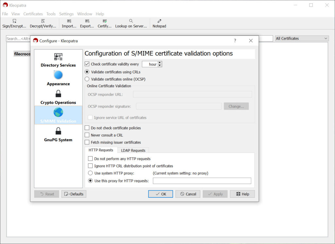Viewport: 335px width, 244px height.
Task: Open the Tools menu
Action: pyautogui.click(x=51, y=14)
